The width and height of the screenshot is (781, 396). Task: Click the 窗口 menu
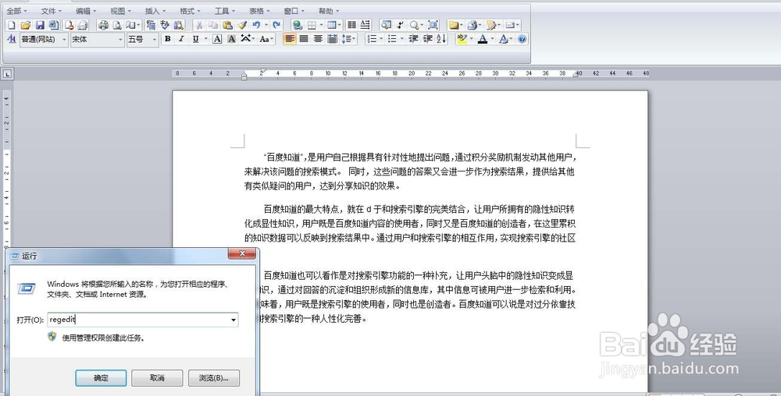click(x=294, y=11)
